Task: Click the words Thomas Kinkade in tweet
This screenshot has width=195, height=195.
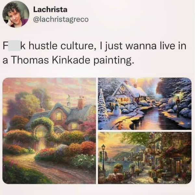Action: [51, 60]
